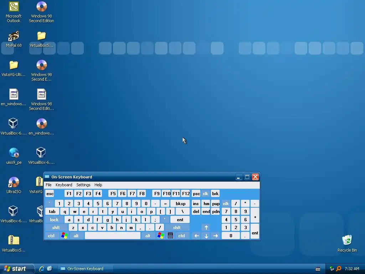The height and width of the screenshot is (274, 365).
Task: Click the numpad plus key
Action: click(255, 215)
